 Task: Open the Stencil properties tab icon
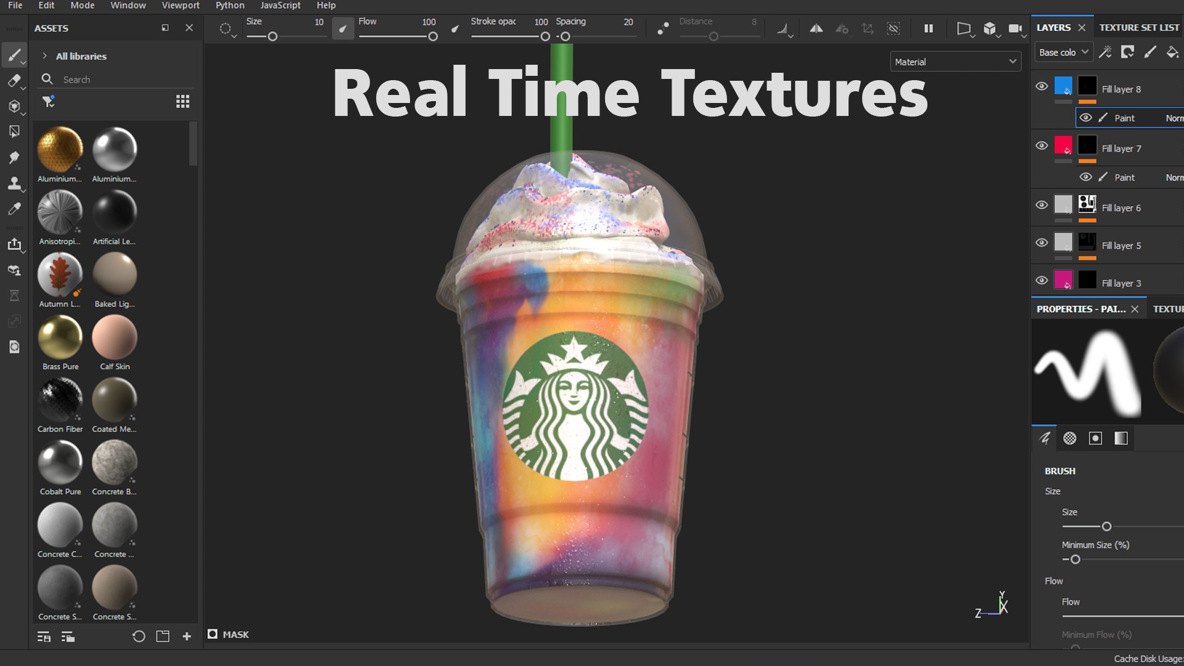pos(1095,438)
